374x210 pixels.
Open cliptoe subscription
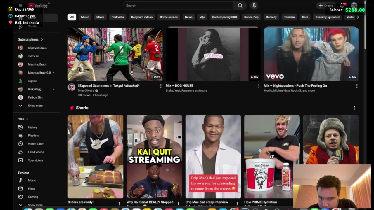[x=32, y=81]
